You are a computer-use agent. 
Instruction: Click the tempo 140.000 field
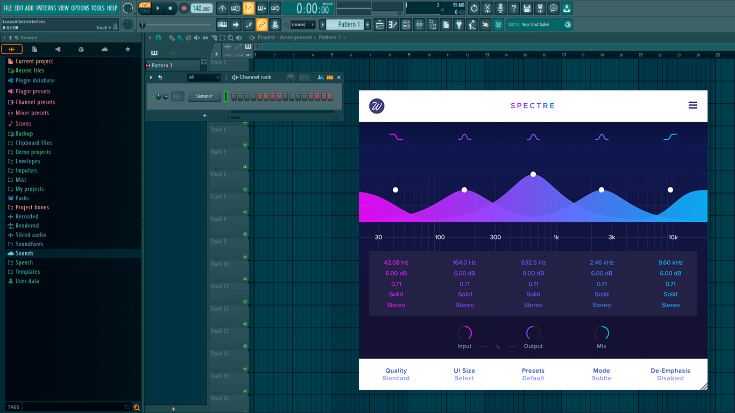click(x=202, y=8)
